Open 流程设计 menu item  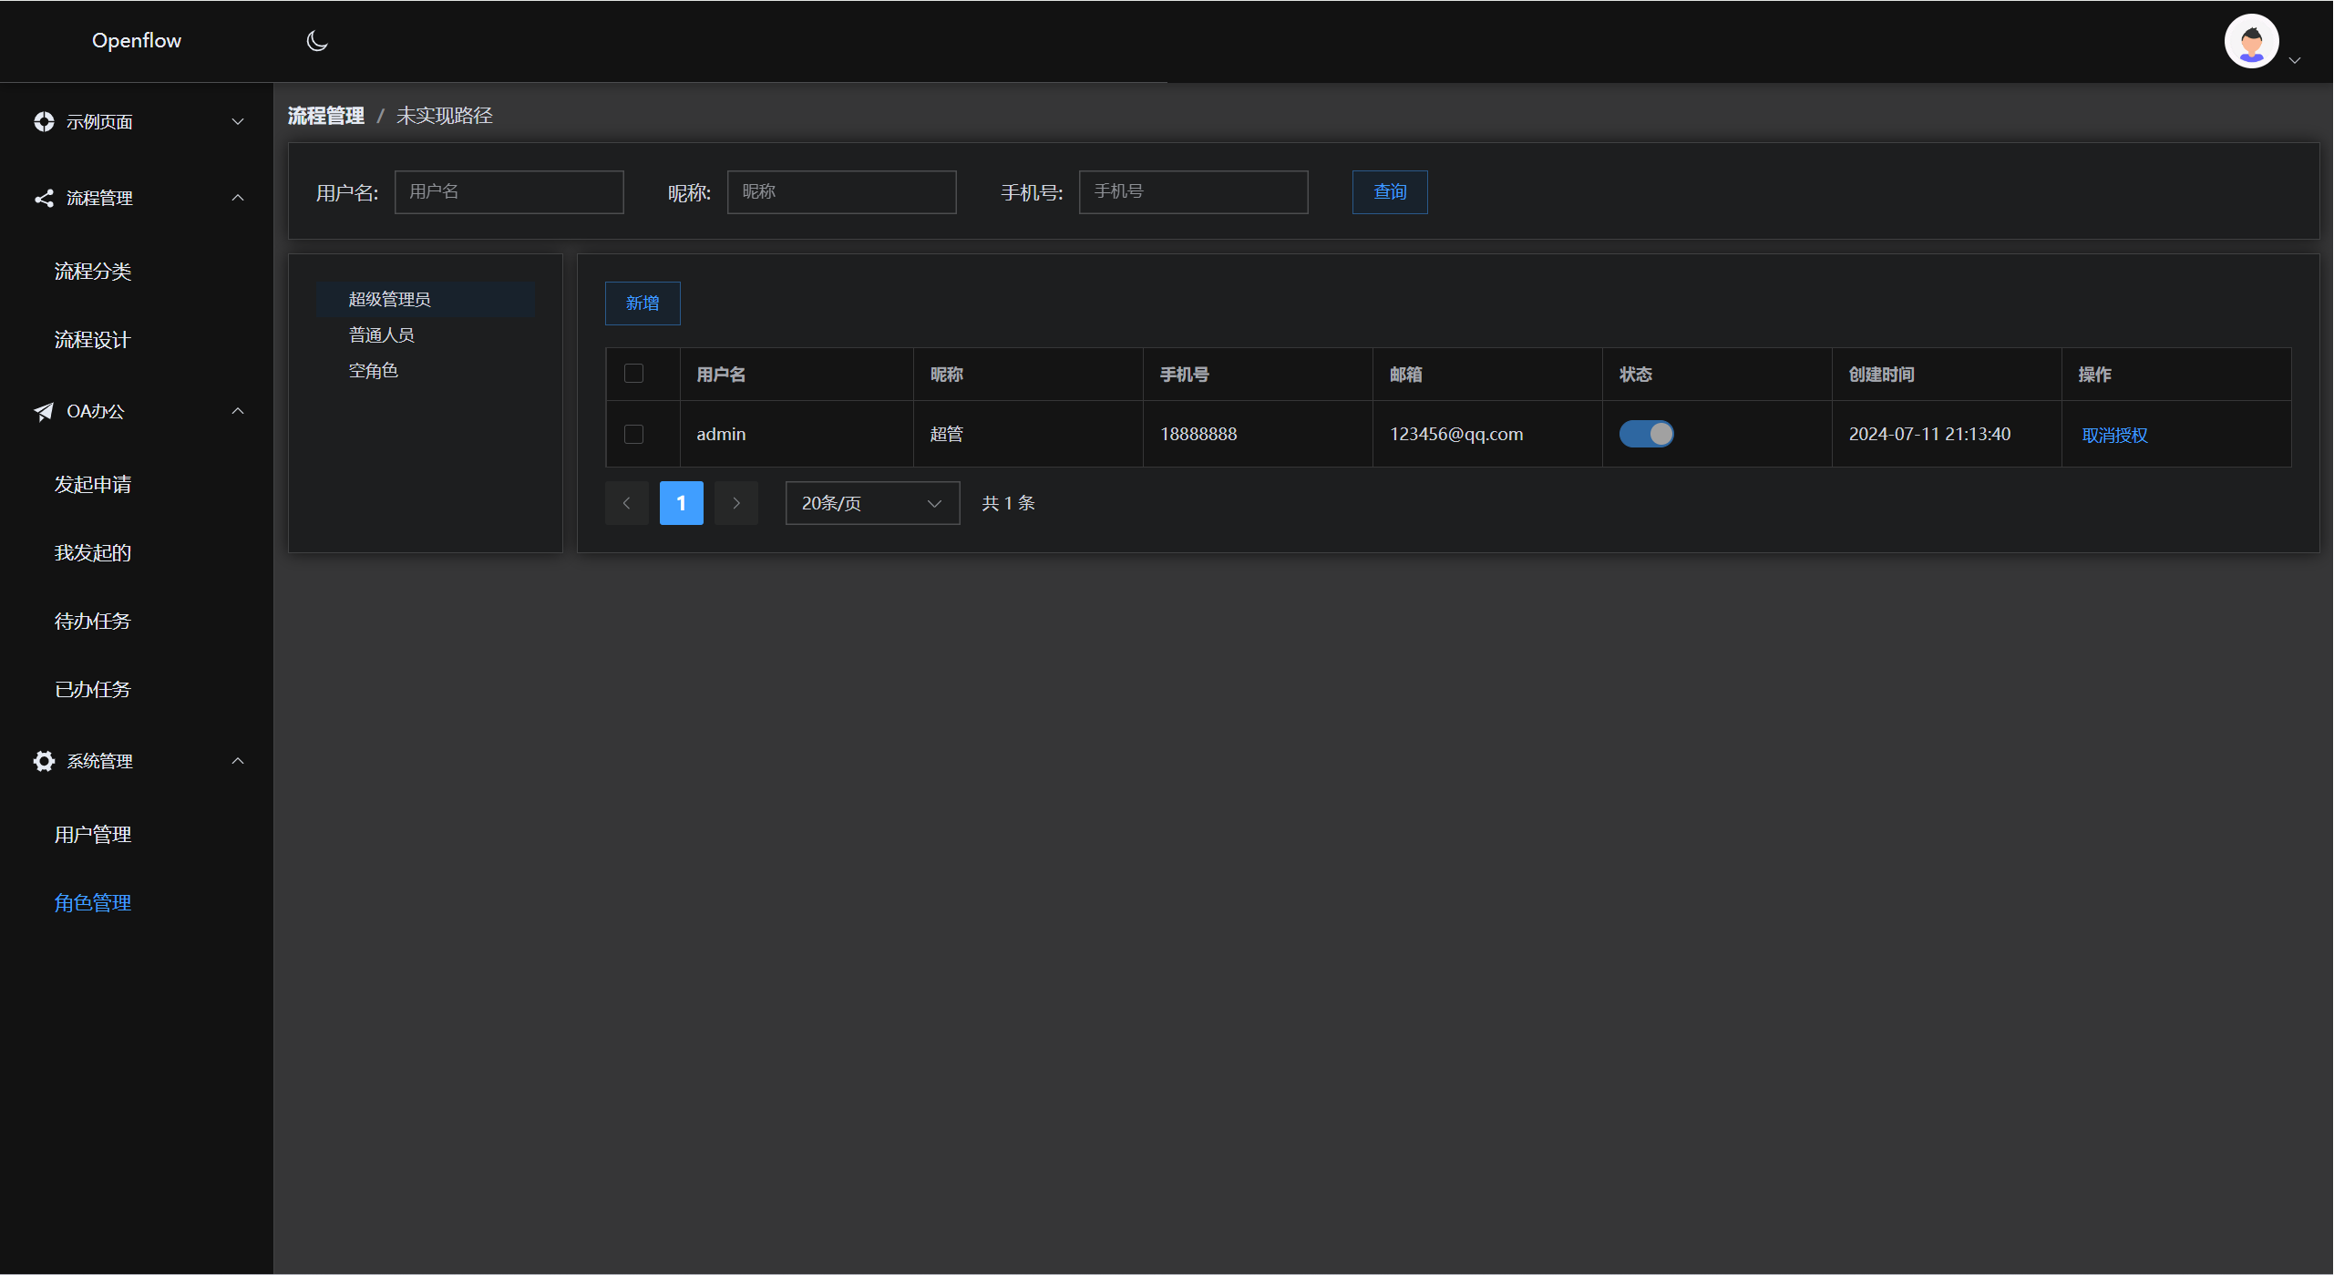click(93, 340)
